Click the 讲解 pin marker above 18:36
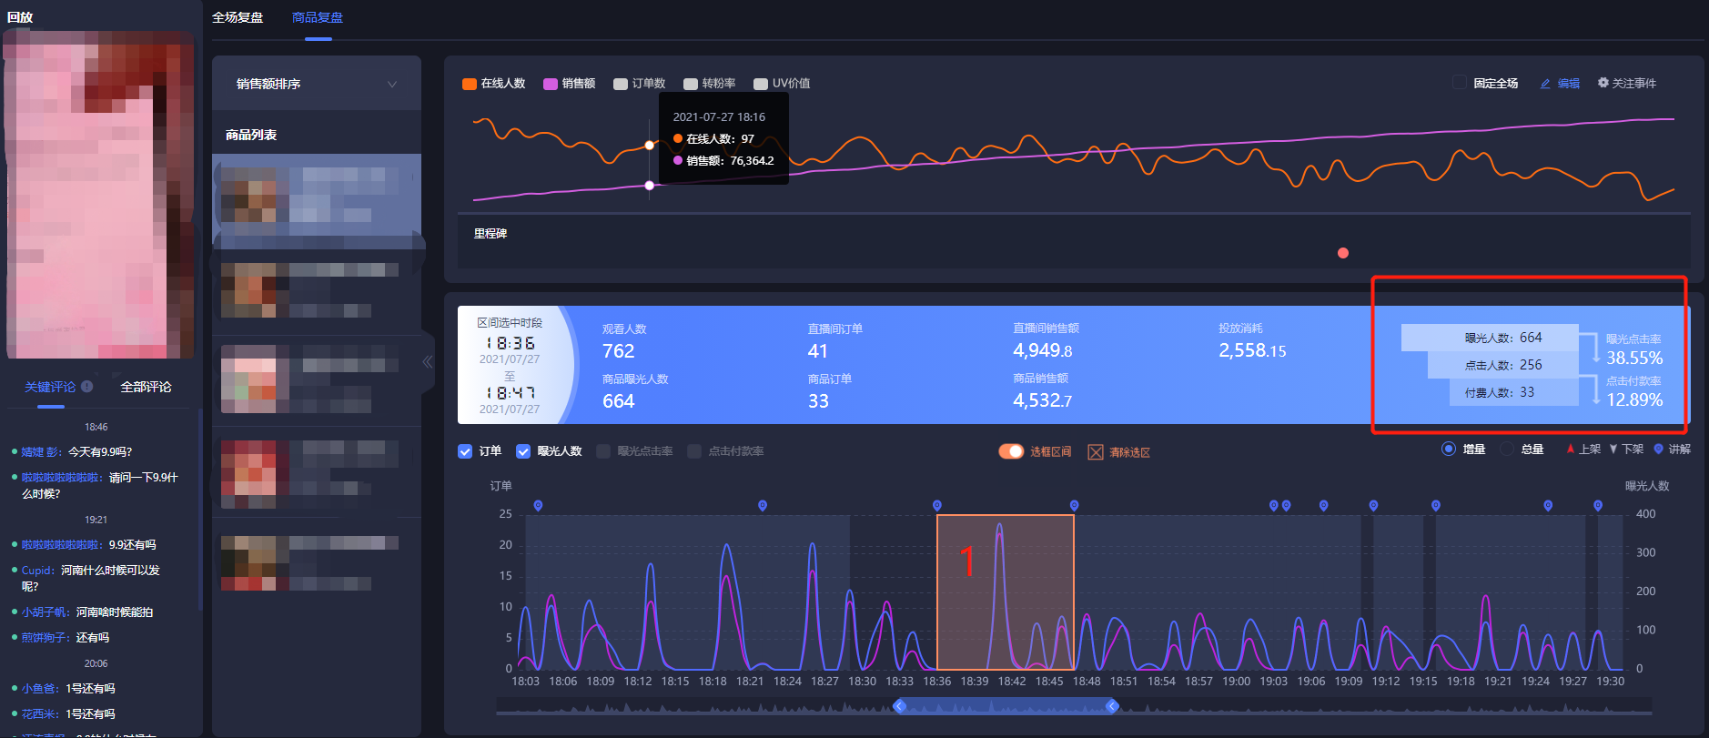This screenshot has height=738, width=1709. point(937,505)
